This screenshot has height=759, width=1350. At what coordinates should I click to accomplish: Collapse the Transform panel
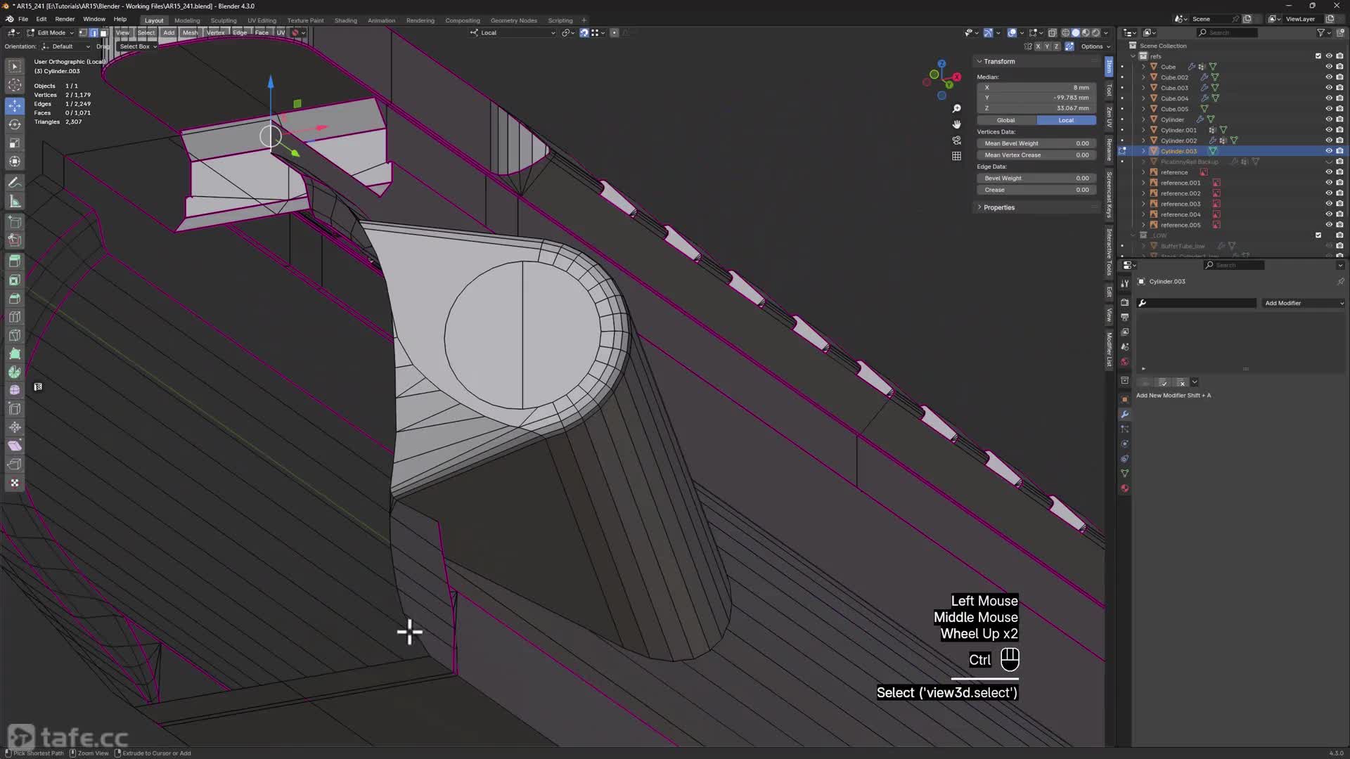click(999, 62)
